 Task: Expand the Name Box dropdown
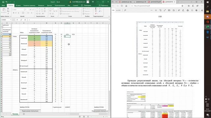11,20
